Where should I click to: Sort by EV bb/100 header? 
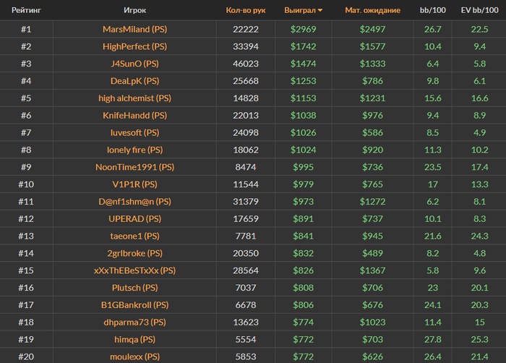[479, 11]
